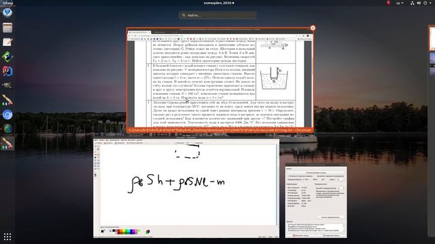Image resolution: width=435 pixels, height=244 pixels.
Task: Open keyboard layout 'ru' dropdown
Action: tap(400, 3)
